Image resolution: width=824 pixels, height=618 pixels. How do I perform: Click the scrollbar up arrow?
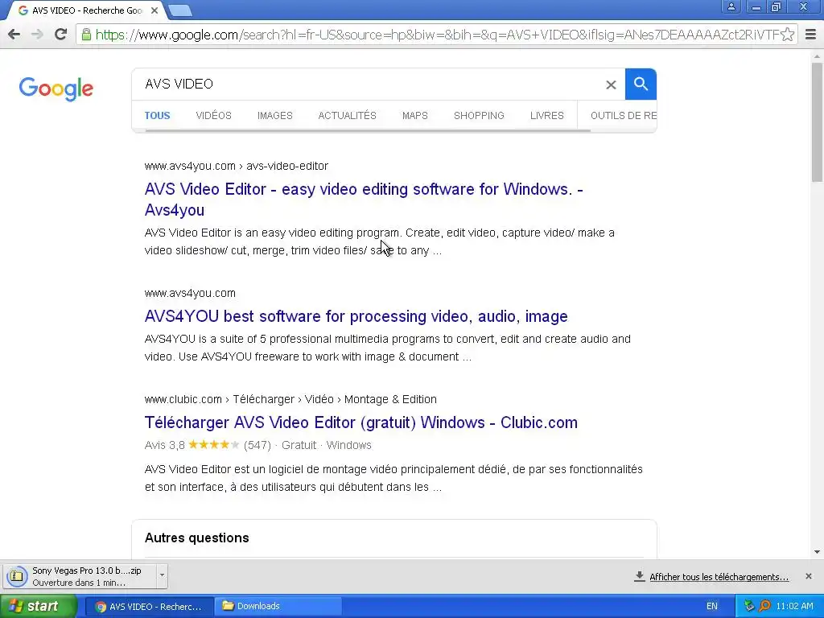coord(818,56)
